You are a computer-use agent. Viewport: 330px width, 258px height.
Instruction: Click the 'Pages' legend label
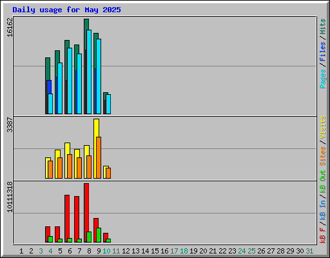[x=323, y=79]
